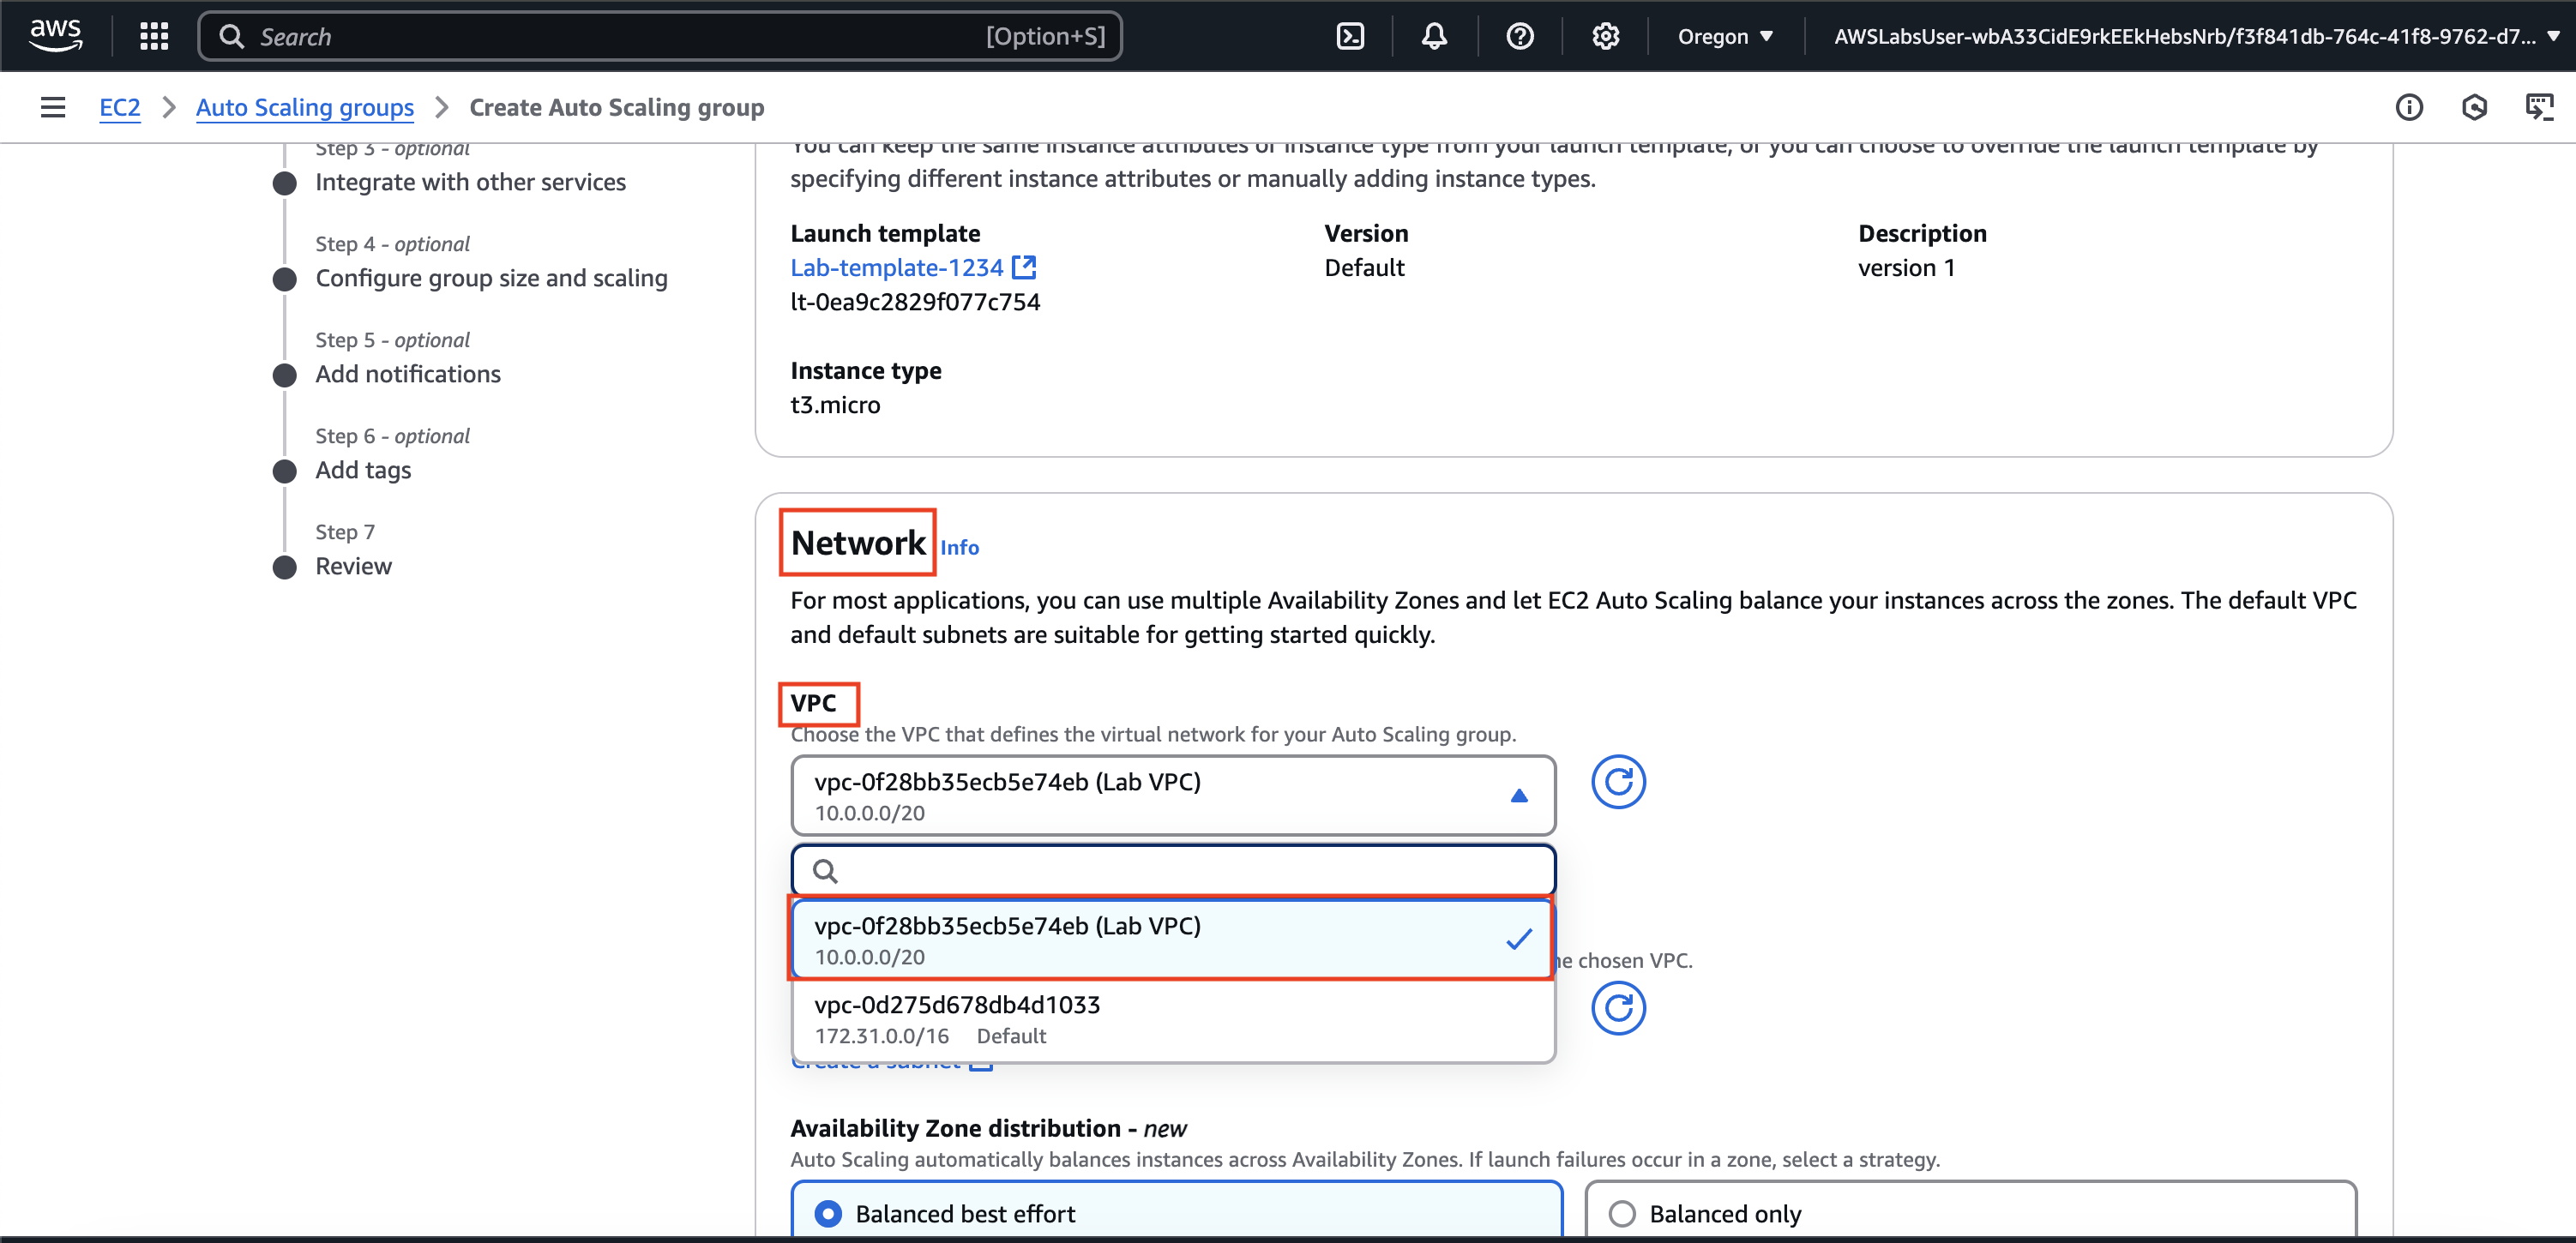Image resolution: width=2576 pixels, height=1243 pixels.
Task: Go to Auto Scaling groups breadcrumb
Action: pyautogui.click(x=304, y=107)
